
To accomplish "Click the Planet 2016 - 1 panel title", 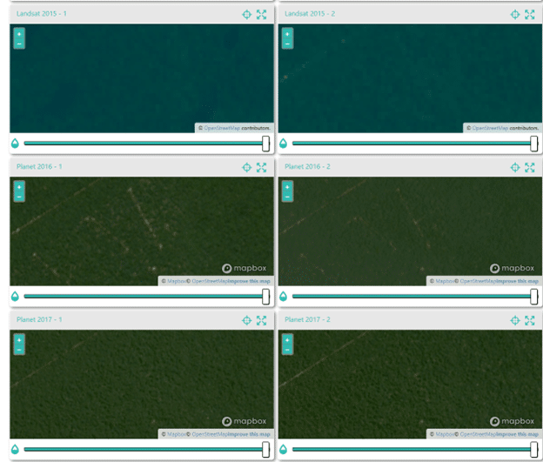I will tap(39, 167).
